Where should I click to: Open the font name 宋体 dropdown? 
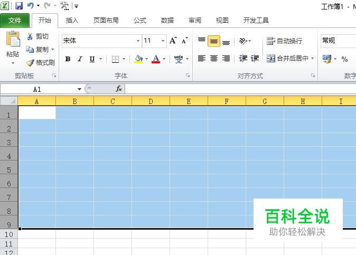click(138, 41)
